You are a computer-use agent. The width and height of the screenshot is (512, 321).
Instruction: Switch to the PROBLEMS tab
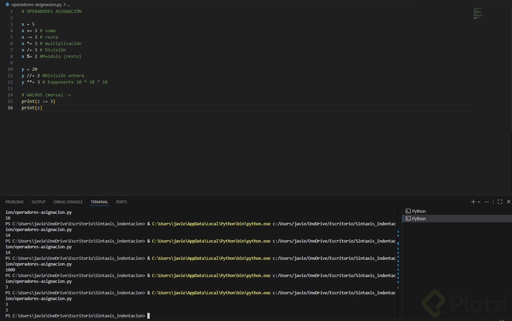point(15,202)
